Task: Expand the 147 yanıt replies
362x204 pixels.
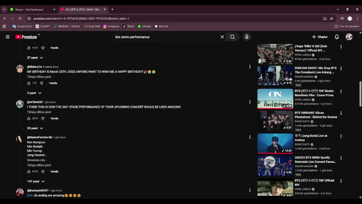Action: point(36,181)
